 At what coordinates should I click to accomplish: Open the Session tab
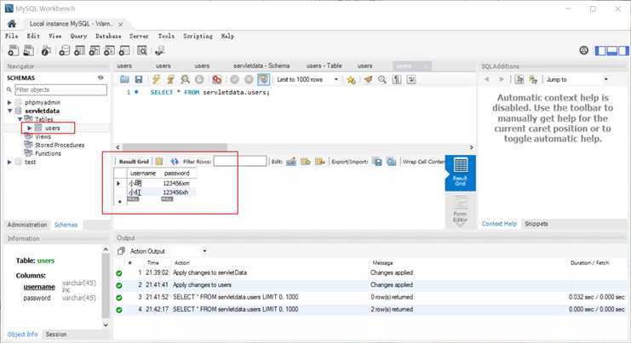(x=56, y=334)
